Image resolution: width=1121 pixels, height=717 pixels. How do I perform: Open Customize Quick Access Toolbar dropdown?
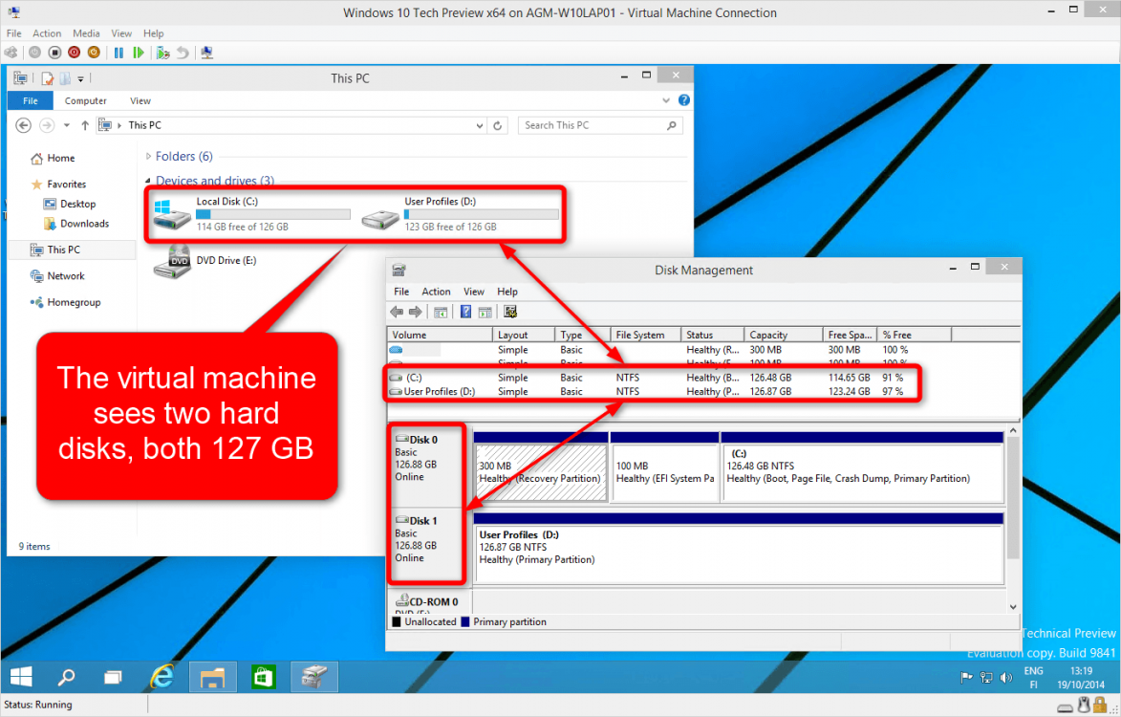81,79
